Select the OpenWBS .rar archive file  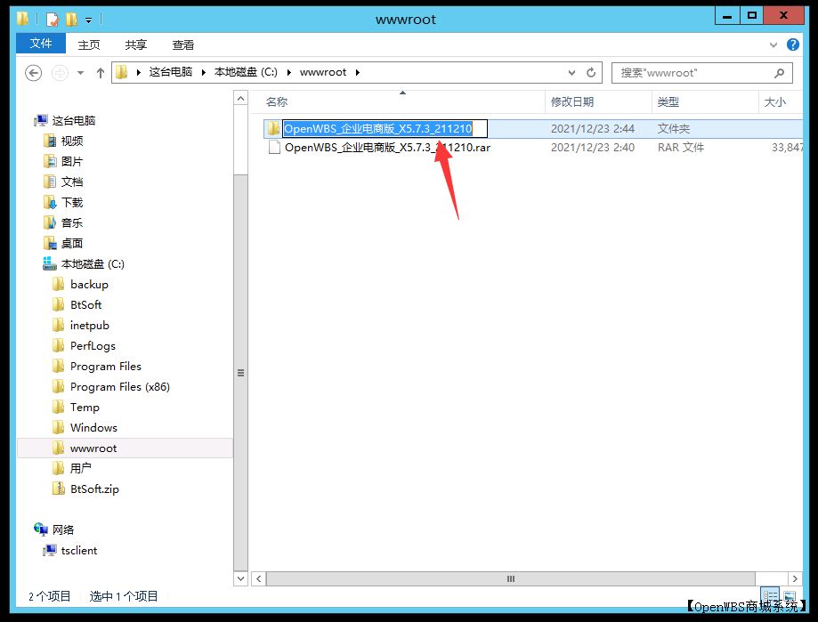pos(387,148)
